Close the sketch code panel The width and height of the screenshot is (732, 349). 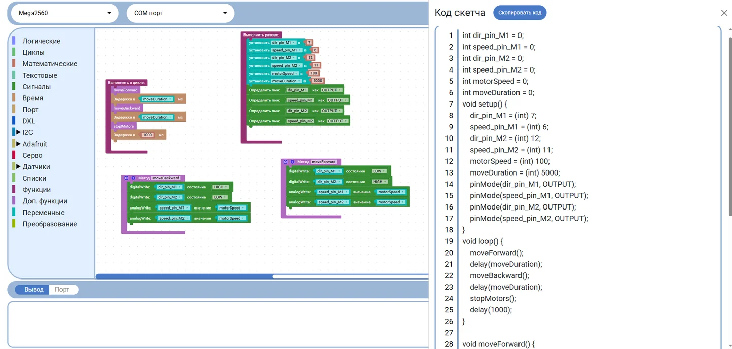[x=724, y=13]
